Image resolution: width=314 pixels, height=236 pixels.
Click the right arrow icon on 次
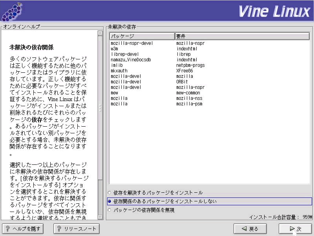pyautogui.click(x=292, y=229)
